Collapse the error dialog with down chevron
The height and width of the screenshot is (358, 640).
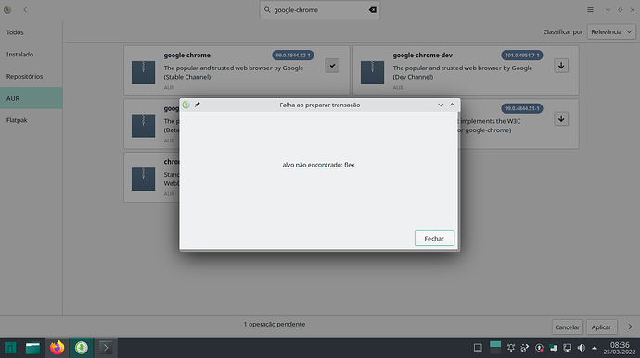click(441, 105)
